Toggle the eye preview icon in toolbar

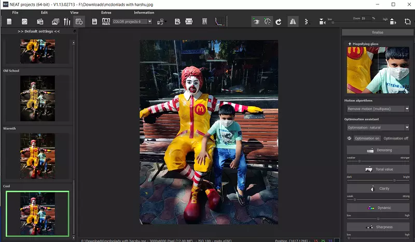pos(256,22)
